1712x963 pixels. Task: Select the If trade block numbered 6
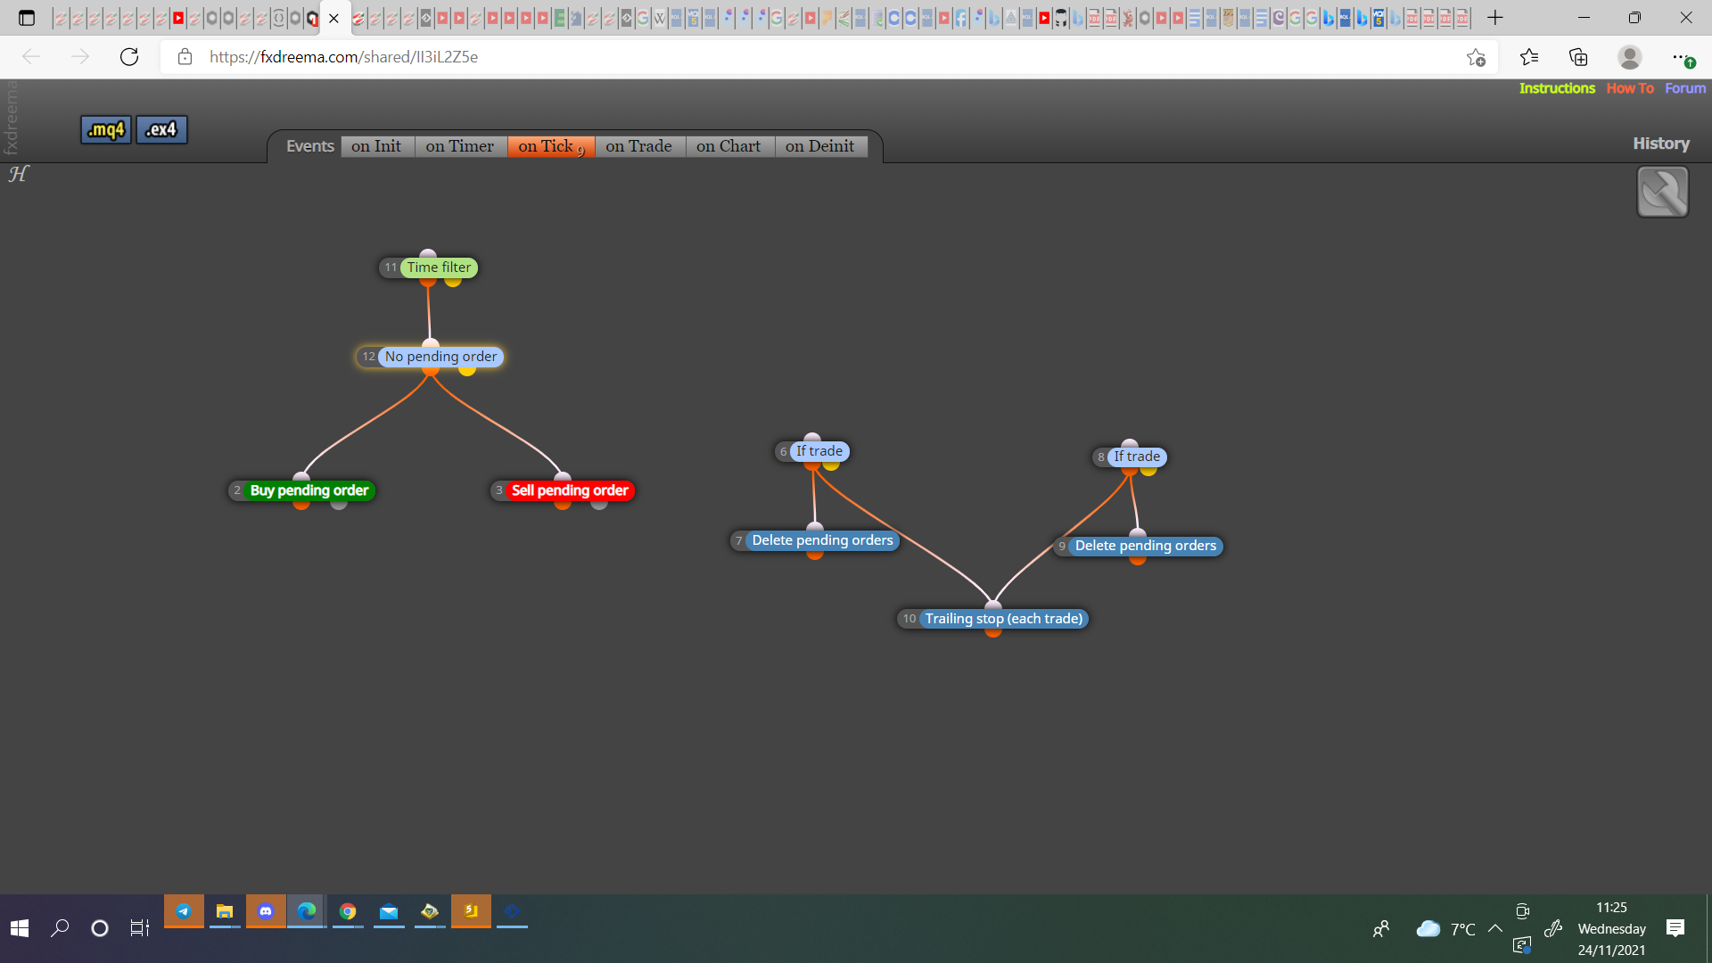tap(819, 451)
